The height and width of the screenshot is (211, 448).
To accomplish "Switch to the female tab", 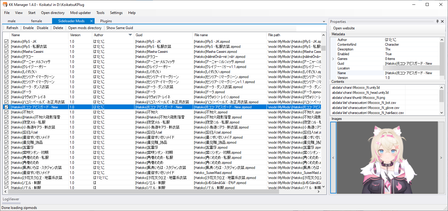I will coord(37,21).
